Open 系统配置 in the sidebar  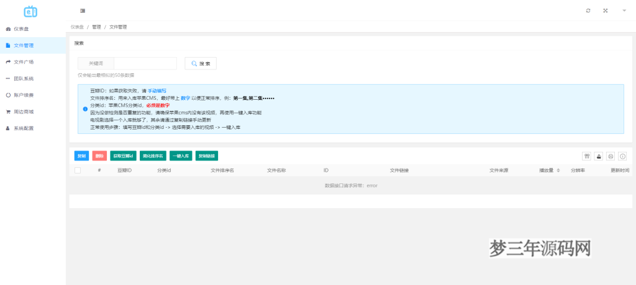pyautogui.click(x=33, y=128)
